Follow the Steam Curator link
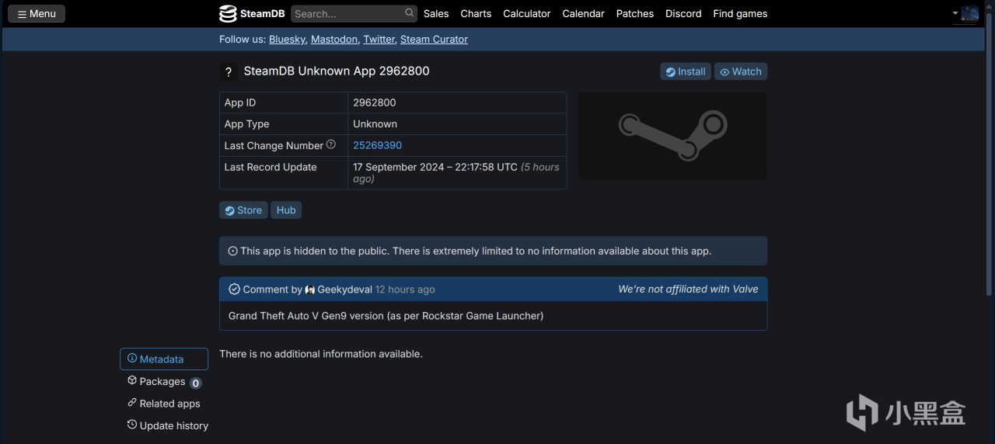This screenshot has width=995, height=444. click(x=434, y=39)
